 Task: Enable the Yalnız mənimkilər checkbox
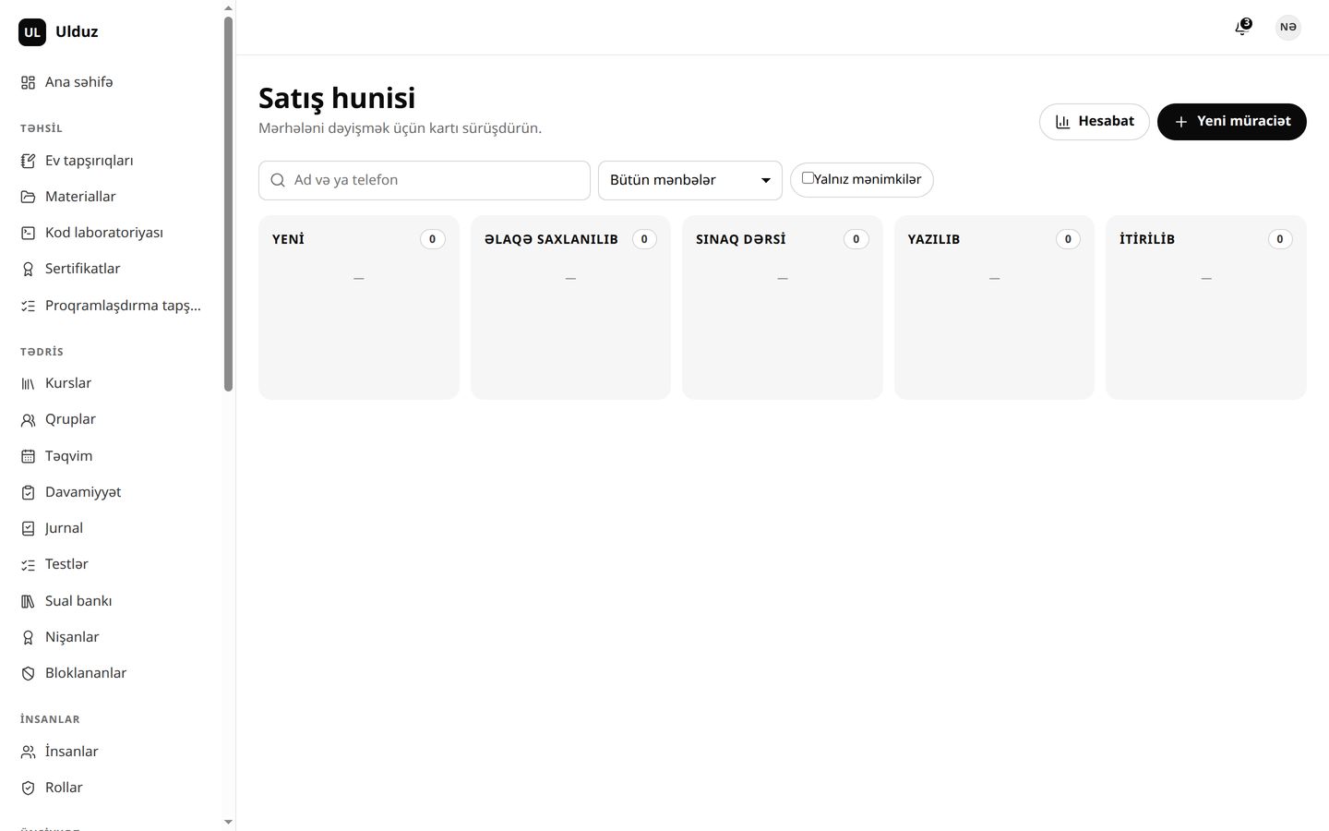coord(808,178)
